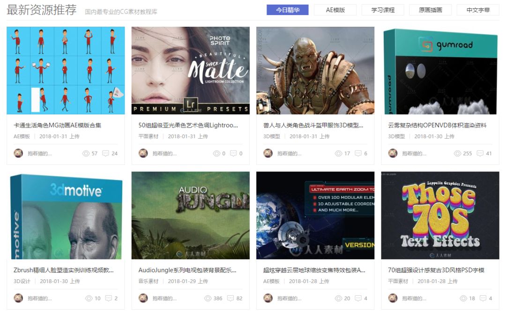Viewport: 506px width, 314px height.
Task: Click 3D模型 category under OPENVDB card
Action: point(396,136)
